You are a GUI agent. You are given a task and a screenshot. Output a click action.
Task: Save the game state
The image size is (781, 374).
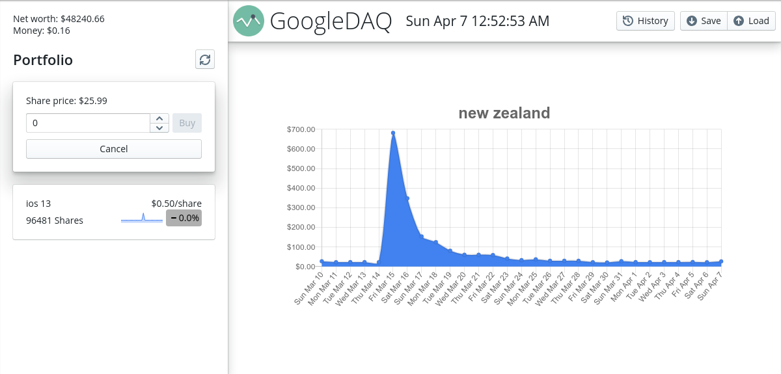pyautogui.click(x=704, y=21)
